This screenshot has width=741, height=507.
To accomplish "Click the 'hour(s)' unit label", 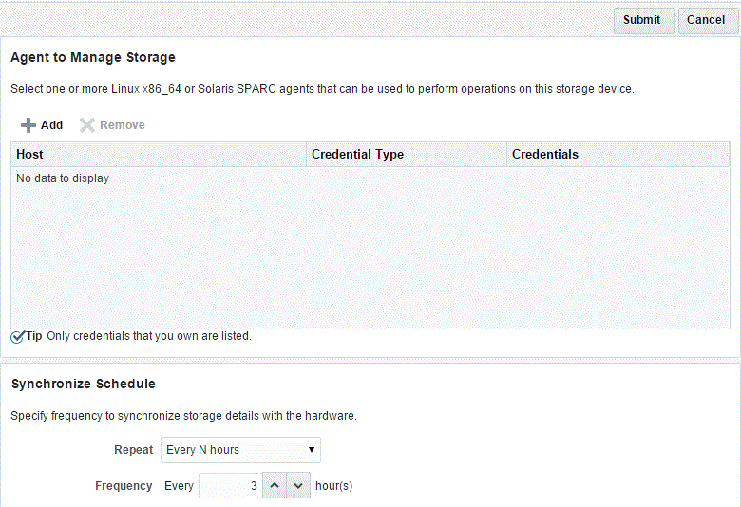I will click(x=334, y=486).
